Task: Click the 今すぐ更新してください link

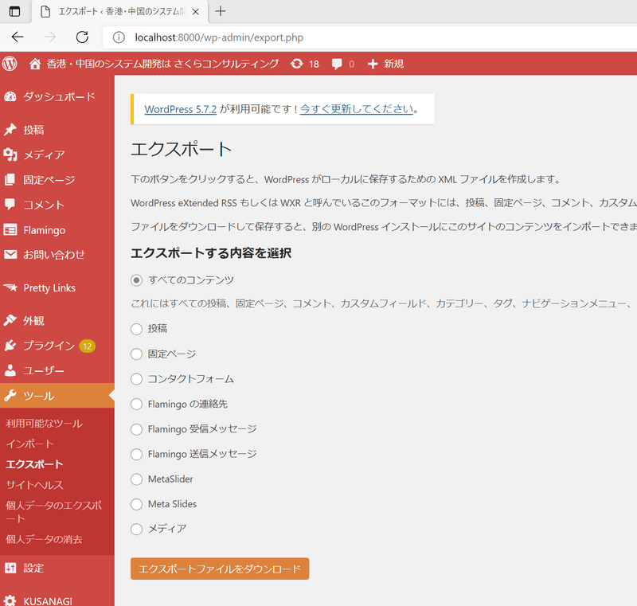Action: click(x=356, y=109)
